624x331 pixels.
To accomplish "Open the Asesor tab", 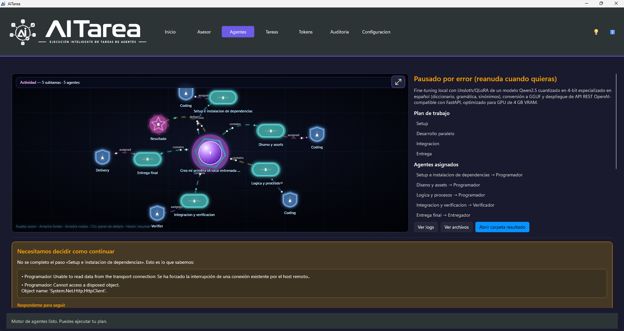I will pyautogui.click(x=204, y=32).
